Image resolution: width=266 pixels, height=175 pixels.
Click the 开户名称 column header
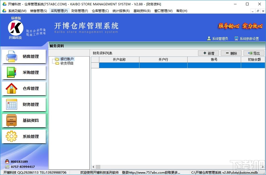[x=119, y=59]
